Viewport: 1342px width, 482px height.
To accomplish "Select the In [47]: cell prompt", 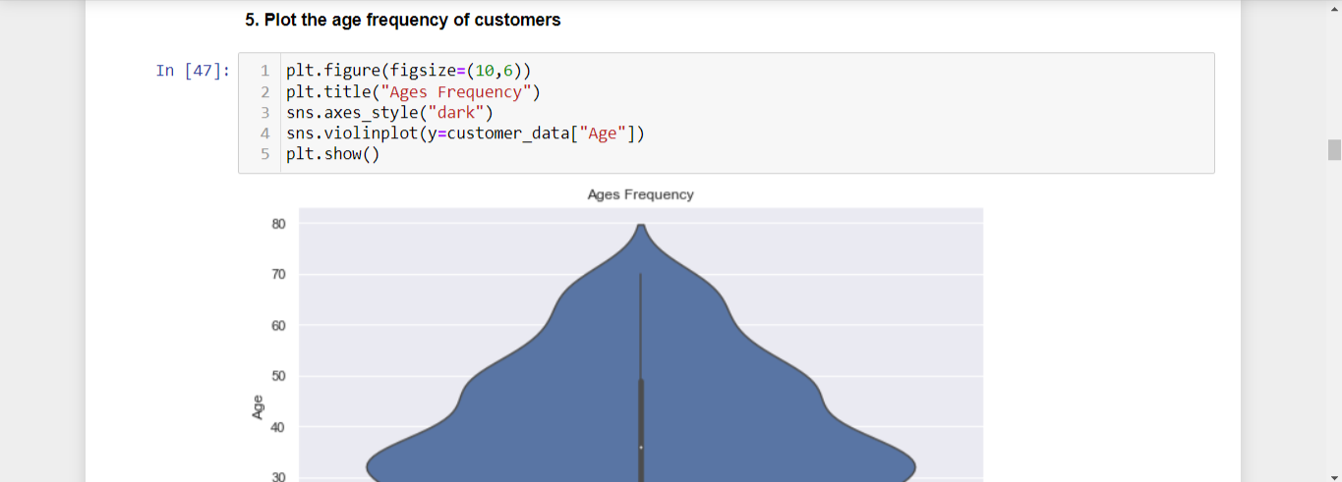I will click(x=194, y=71).
